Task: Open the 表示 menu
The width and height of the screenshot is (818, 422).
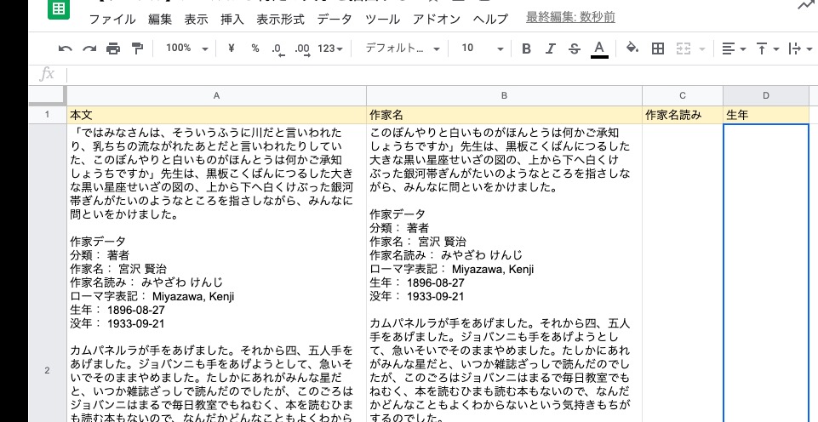Action: click(196, 20)
